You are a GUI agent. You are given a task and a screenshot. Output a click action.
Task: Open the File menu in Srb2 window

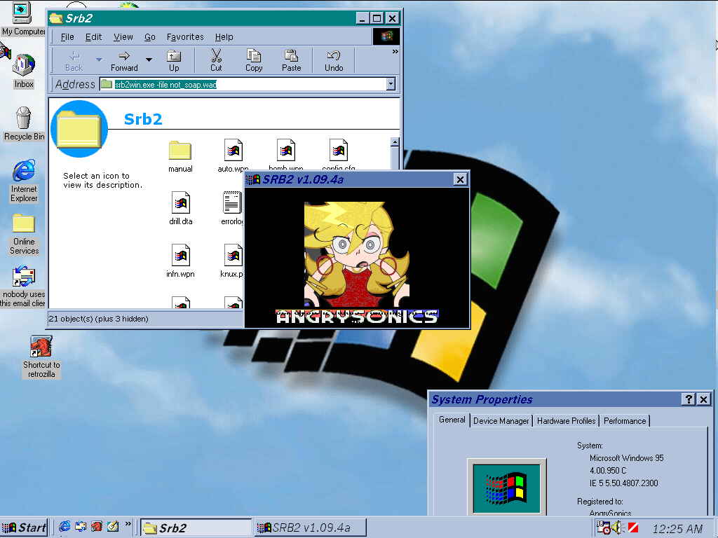tap(67, 37)
